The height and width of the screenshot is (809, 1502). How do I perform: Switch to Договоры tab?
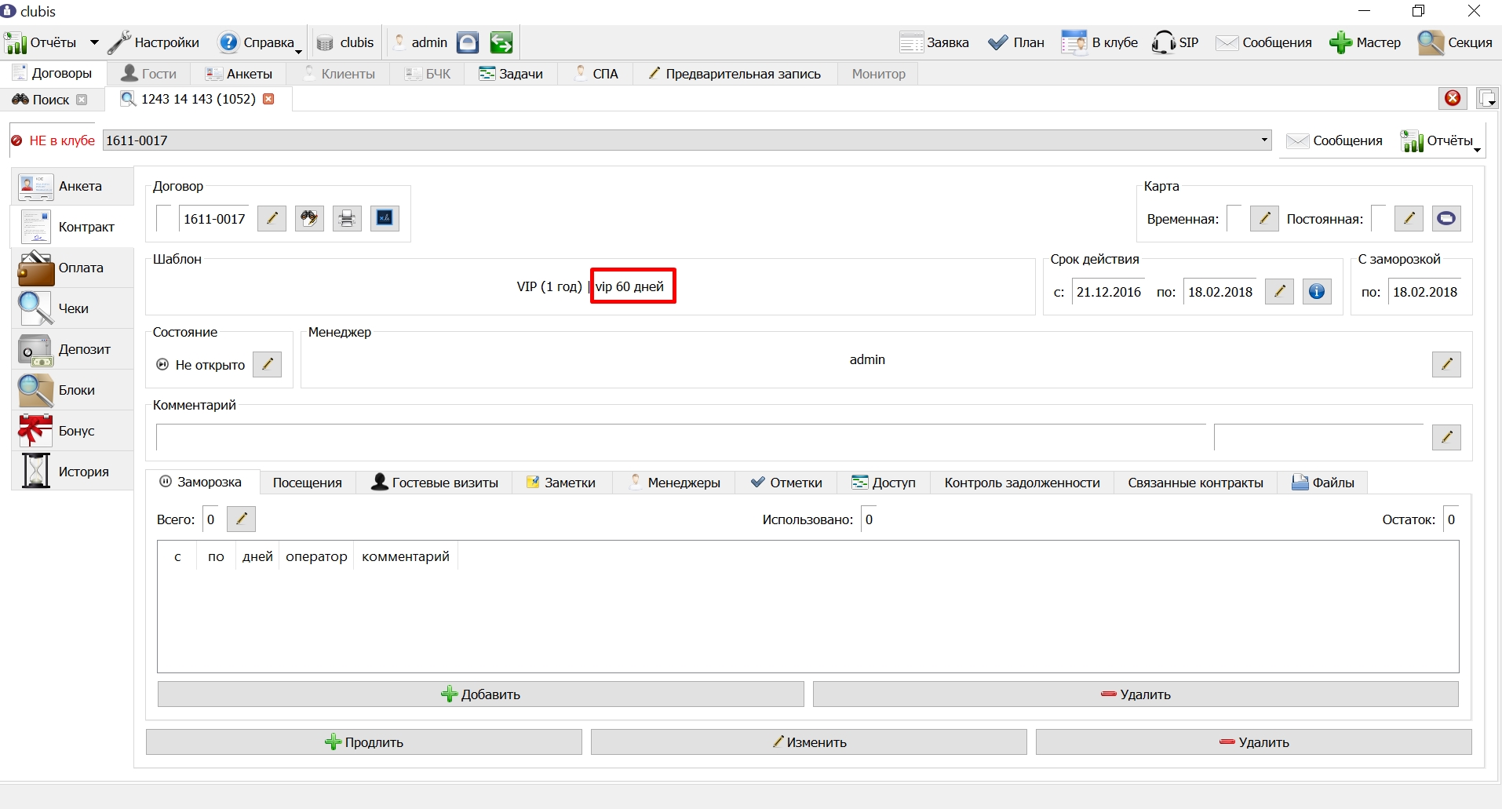(x=53, y=73)
